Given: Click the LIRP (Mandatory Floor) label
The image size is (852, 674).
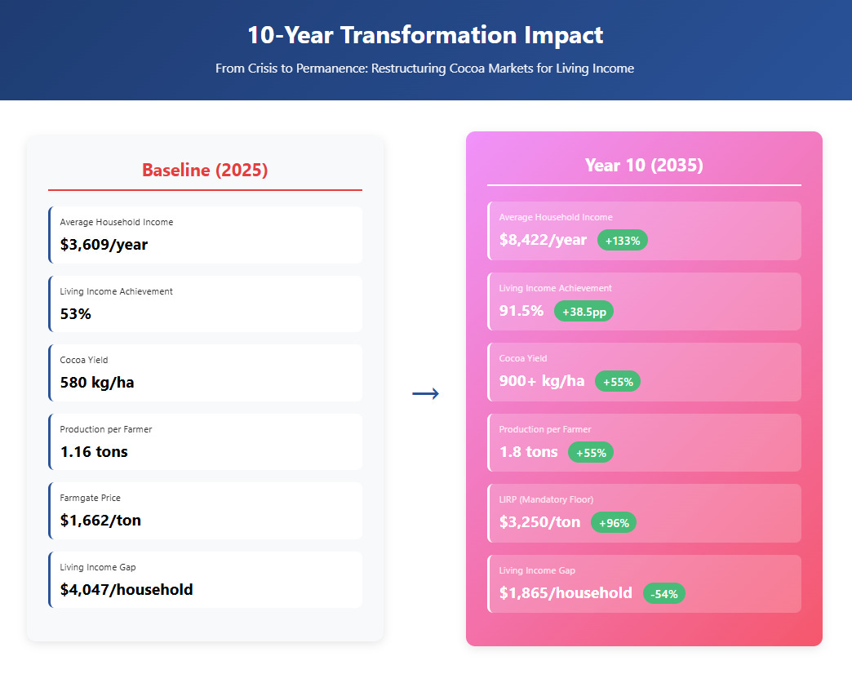Looking at the screenshot, I should (x=546, y=499).
